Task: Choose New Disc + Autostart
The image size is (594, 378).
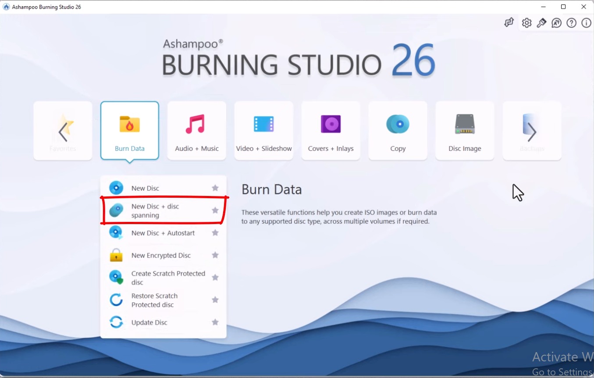Action: pyautogui.click(x=164, y=233)
